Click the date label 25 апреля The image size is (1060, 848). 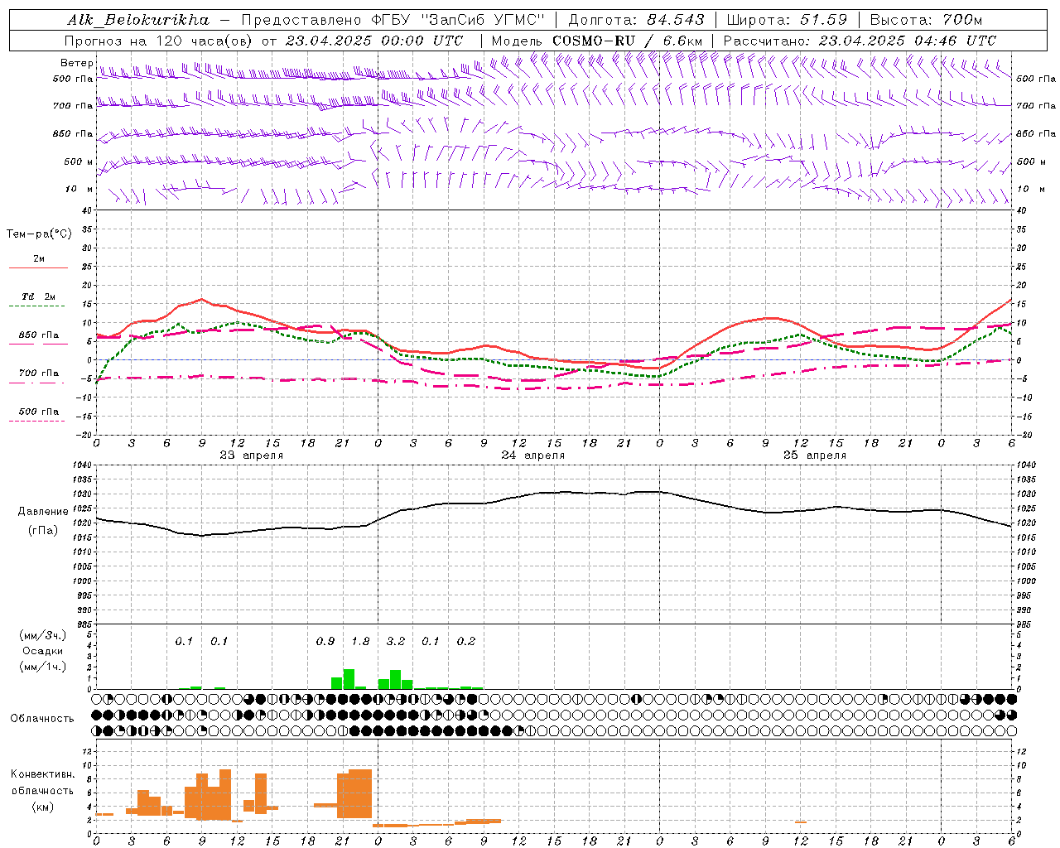[814, 455]
